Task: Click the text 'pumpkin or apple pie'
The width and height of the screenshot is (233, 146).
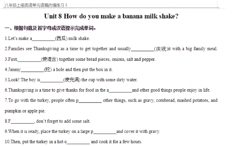Action: (25, 111)
